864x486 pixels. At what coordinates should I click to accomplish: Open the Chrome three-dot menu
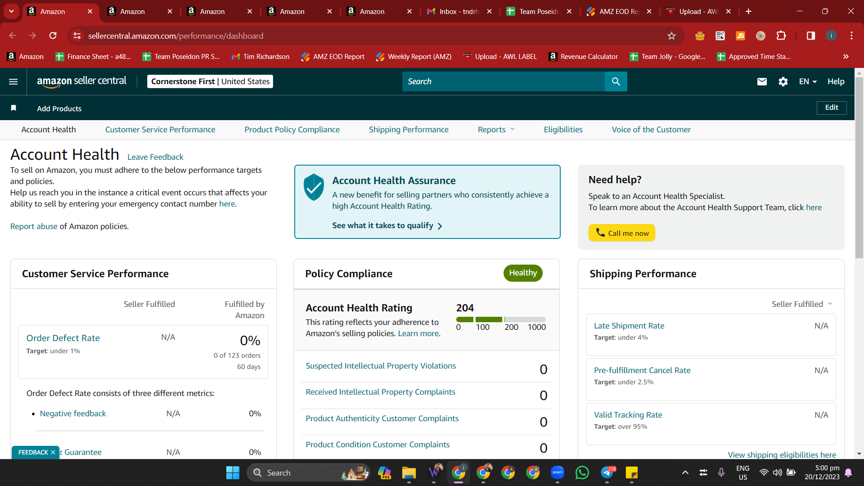[x=851, y=36]
